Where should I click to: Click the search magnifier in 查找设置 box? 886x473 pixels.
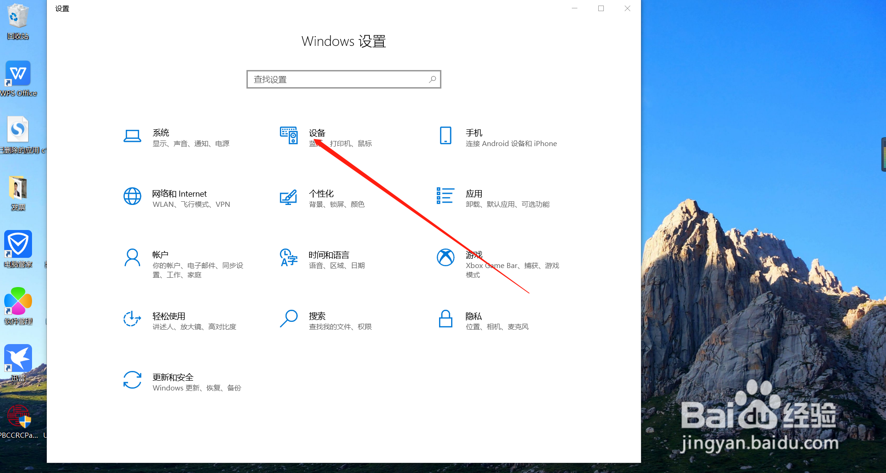[432, 79]
